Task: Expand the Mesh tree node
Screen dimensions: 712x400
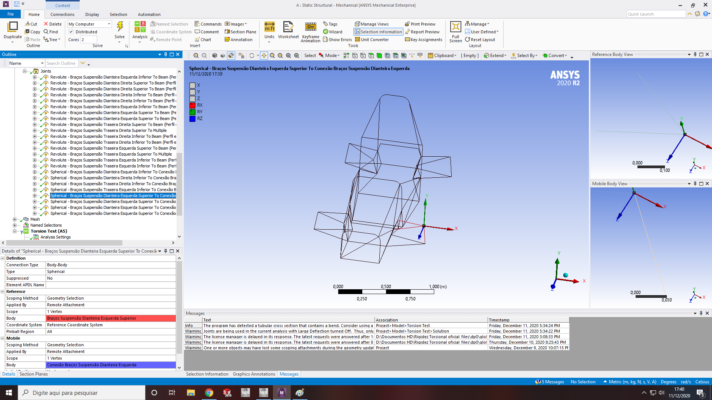Action: (x=14, y=219)
